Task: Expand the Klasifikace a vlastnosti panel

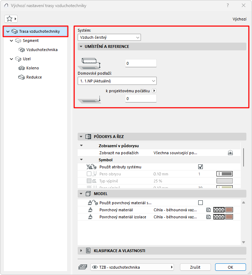Action: point(81,251)
